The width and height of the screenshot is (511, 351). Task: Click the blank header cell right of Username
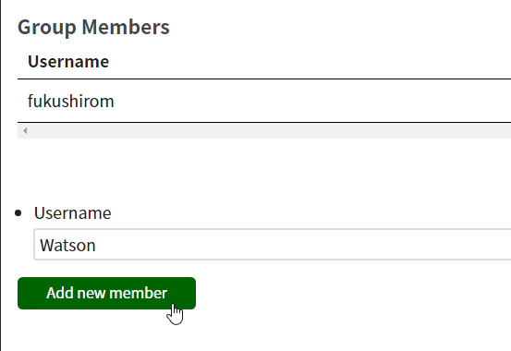coord(310,61)
